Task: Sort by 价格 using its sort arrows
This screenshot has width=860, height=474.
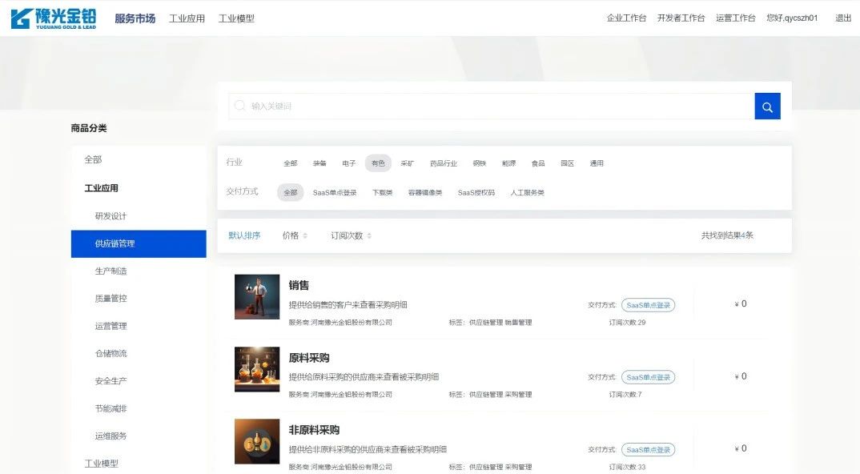Action: pos(305,235)
